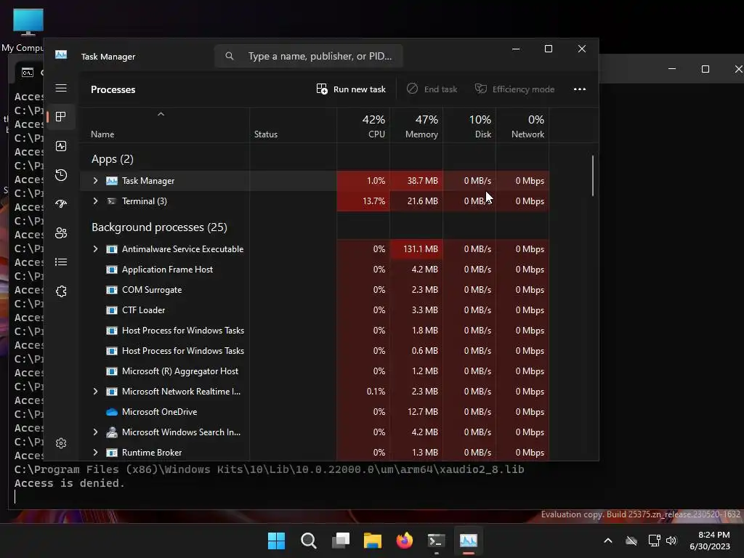The height and width of the screenshot is (558, 744).
Task: Expand Microsoft Windows Search Indexer row
Action: (x=95, y=432)
